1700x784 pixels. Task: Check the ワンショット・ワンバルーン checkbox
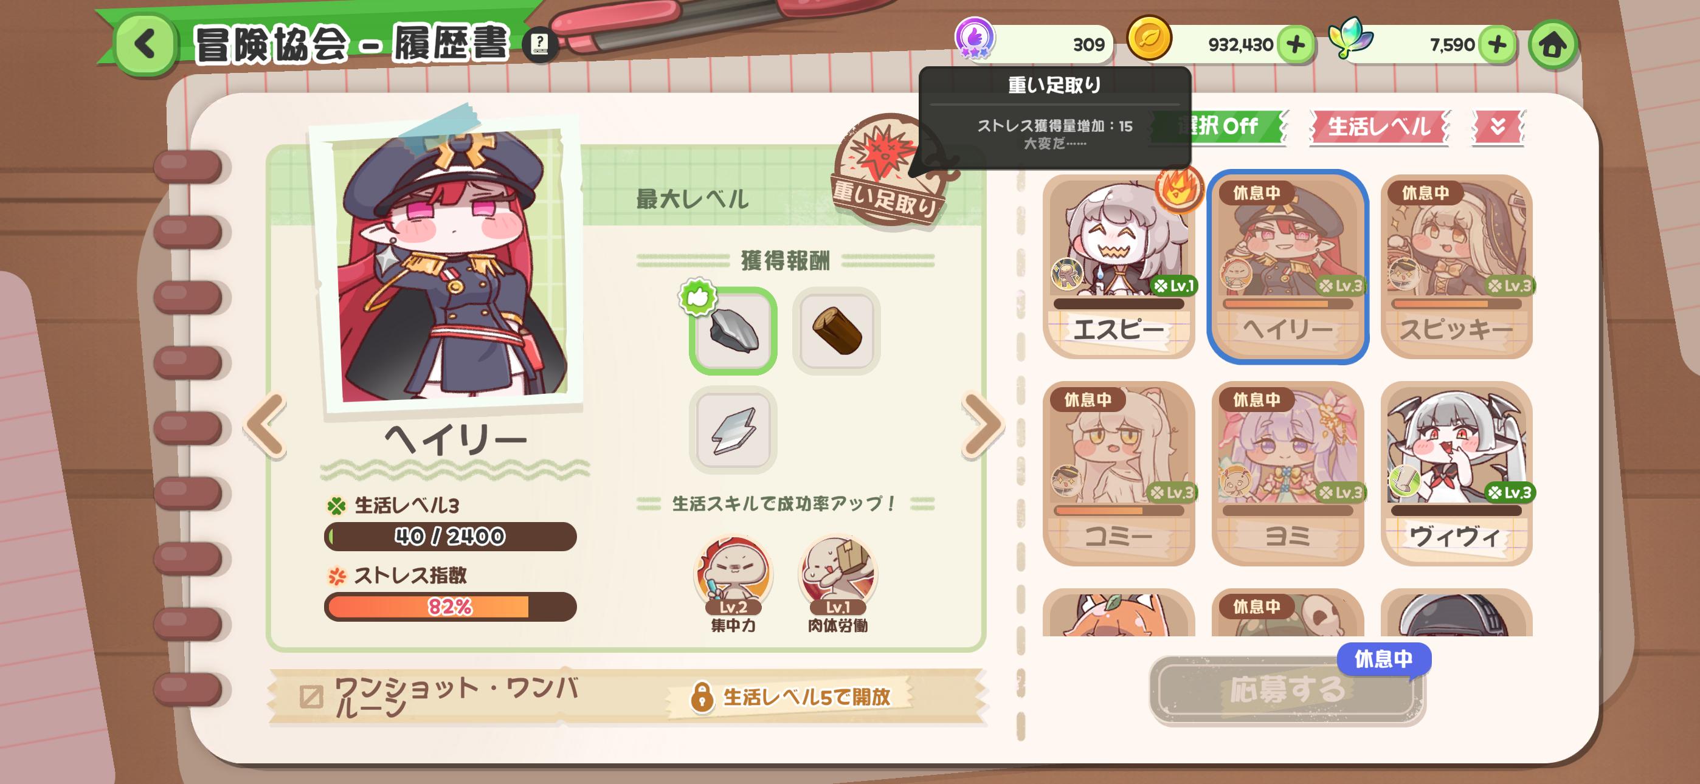pyautogui.click(x=311, y=696)
